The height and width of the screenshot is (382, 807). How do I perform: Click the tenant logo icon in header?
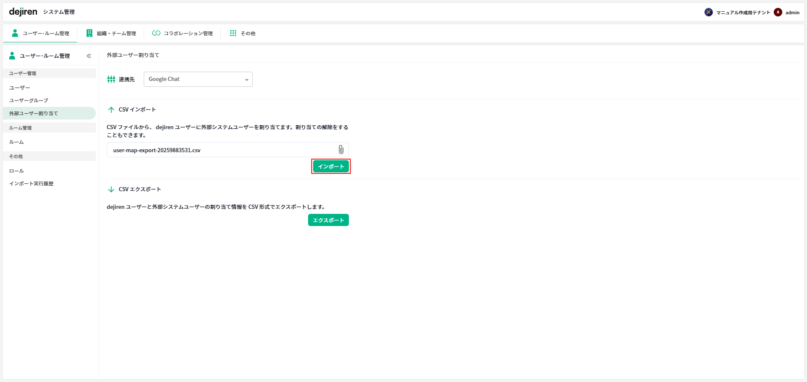pyautogui.click(x=708, y=12)
